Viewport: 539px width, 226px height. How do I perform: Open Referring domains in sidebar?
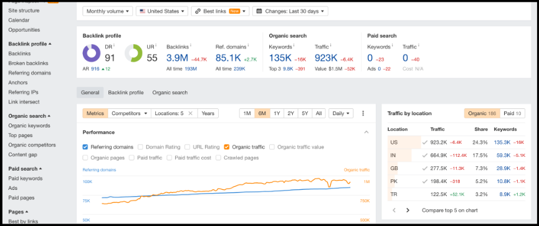(29, 73)
